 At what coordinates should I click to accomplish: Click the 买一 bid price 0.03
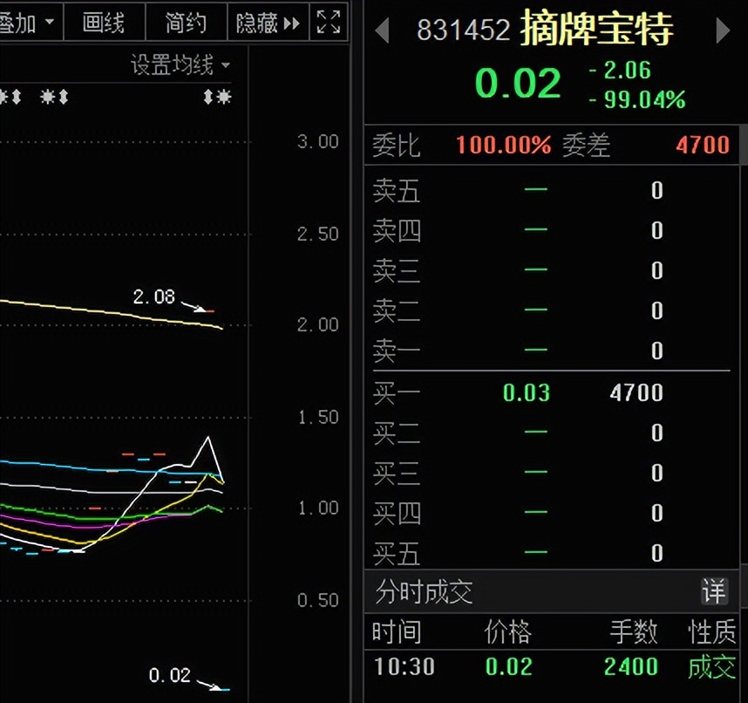coord(525,392)
